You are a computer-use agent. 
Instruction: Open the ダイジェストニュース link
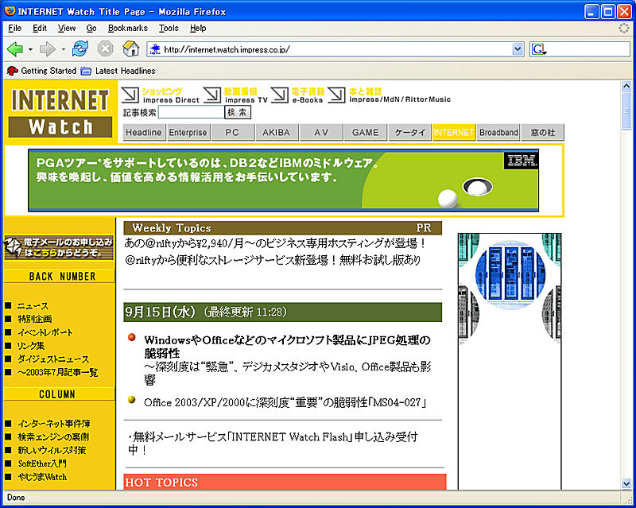tap(52, 359)
